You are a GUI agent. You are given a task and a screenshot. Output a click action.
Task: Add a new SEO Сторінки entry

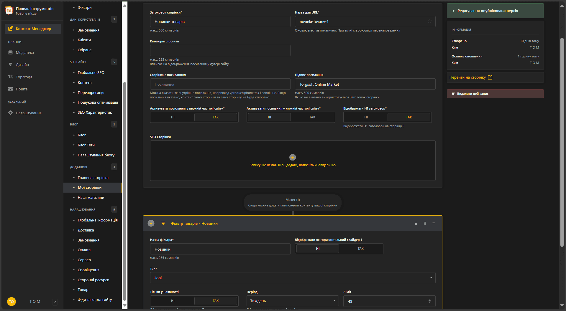pyautogui.click(x=293, y=157)
